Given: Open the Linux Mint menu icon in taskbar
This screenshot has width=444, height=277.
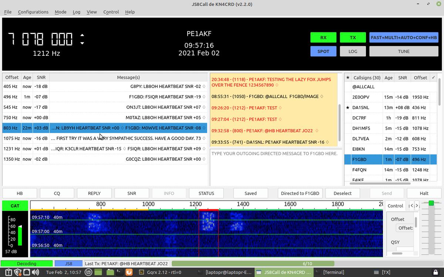Looking at the screenshot, I should point(88,272).
